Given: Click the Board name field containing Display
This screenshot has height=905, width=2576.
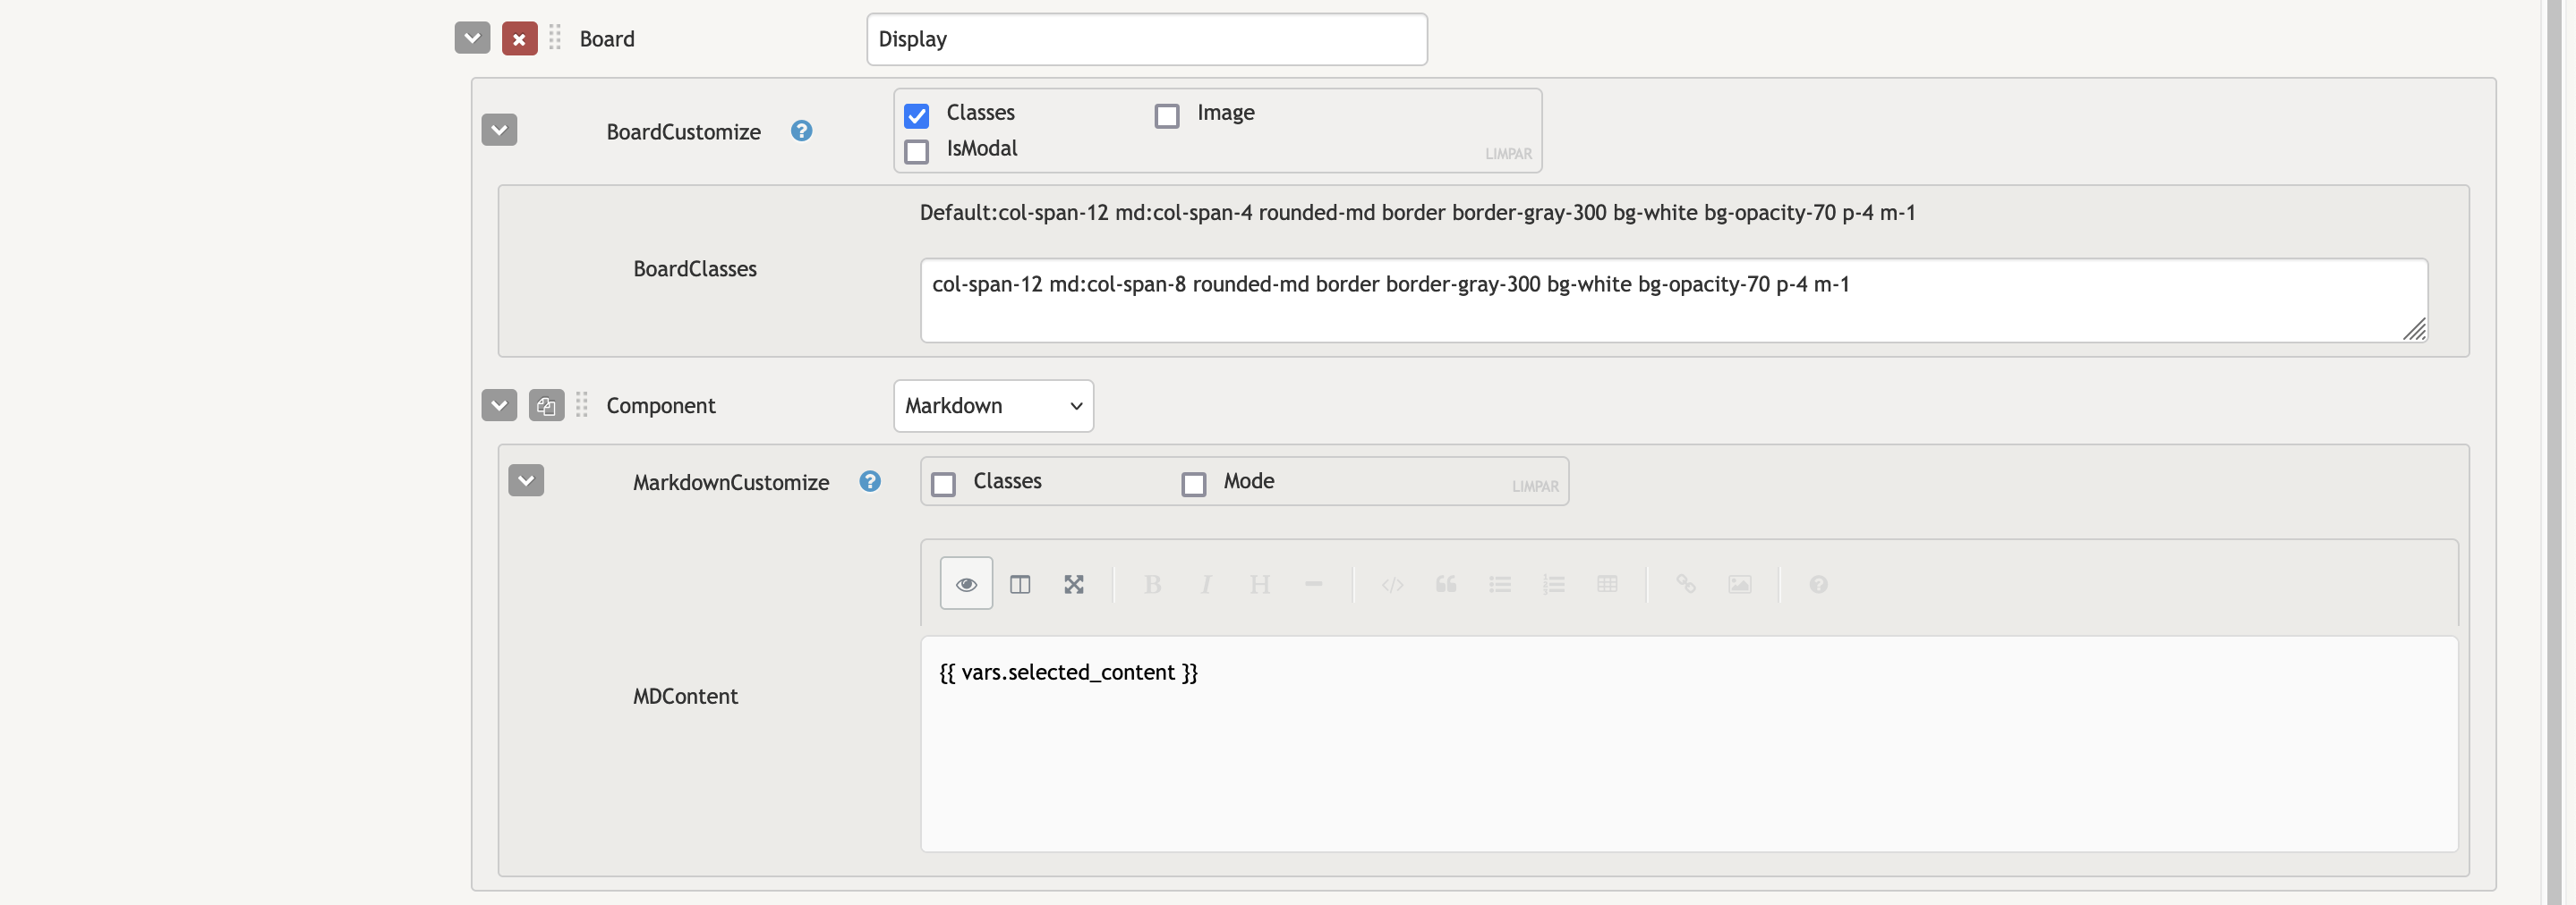Looking at the screenshot, I should (1146, 39).
